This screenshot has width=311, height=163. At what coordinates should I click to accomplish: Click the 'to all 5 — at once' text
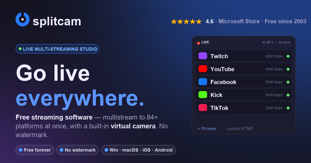pos(276,42)
